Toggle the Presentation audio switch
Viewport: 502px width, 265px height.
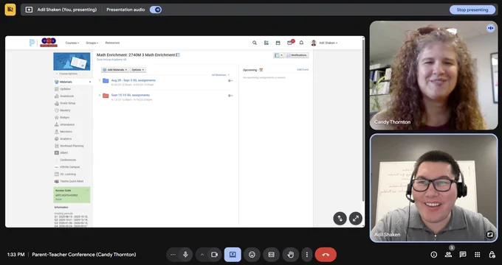tap(156, 10)
